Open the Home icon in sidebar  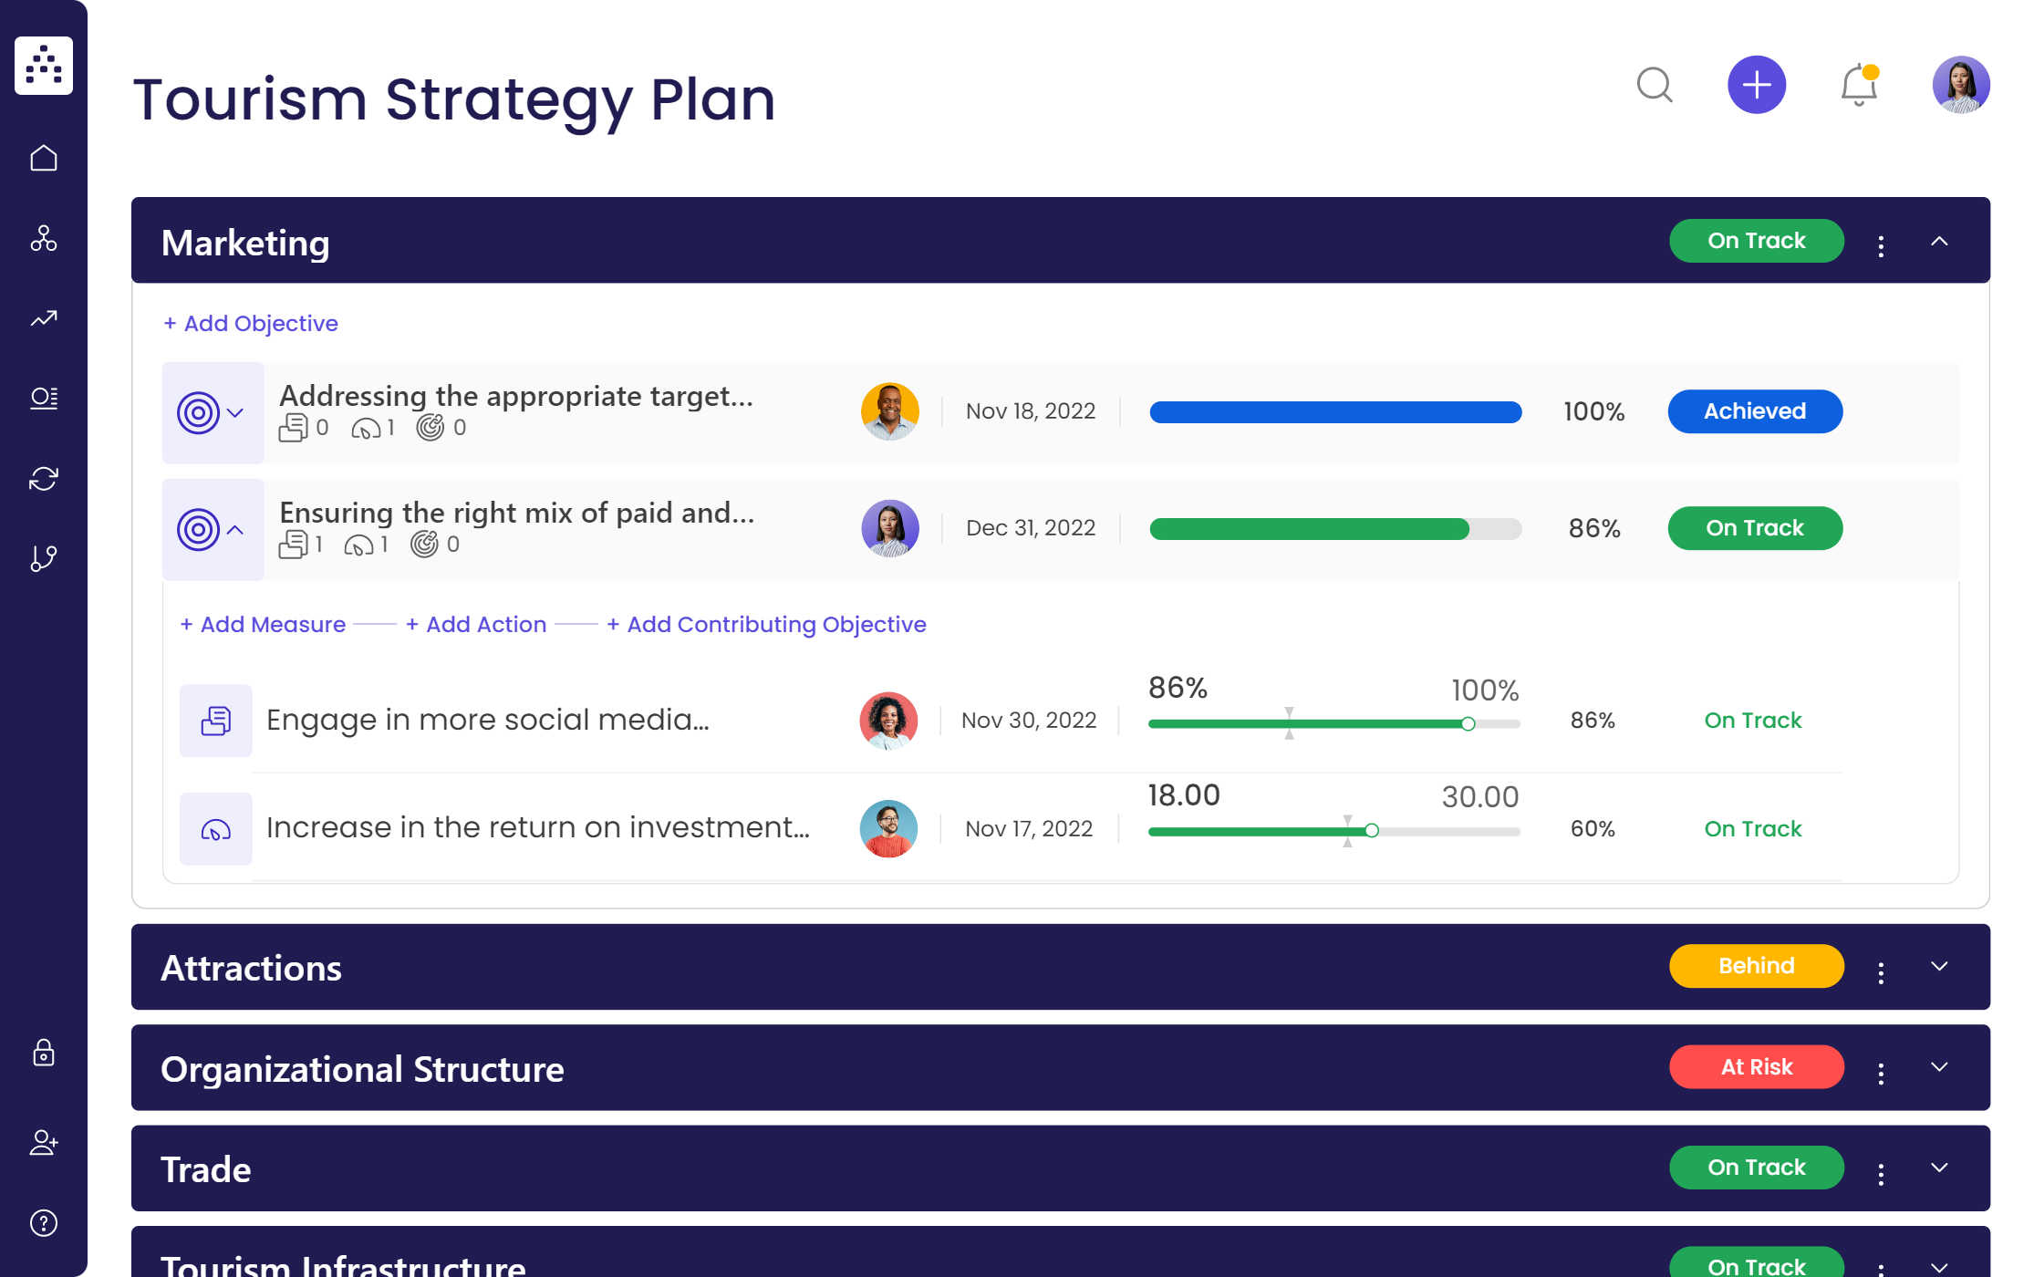click(x=44, y=157)
